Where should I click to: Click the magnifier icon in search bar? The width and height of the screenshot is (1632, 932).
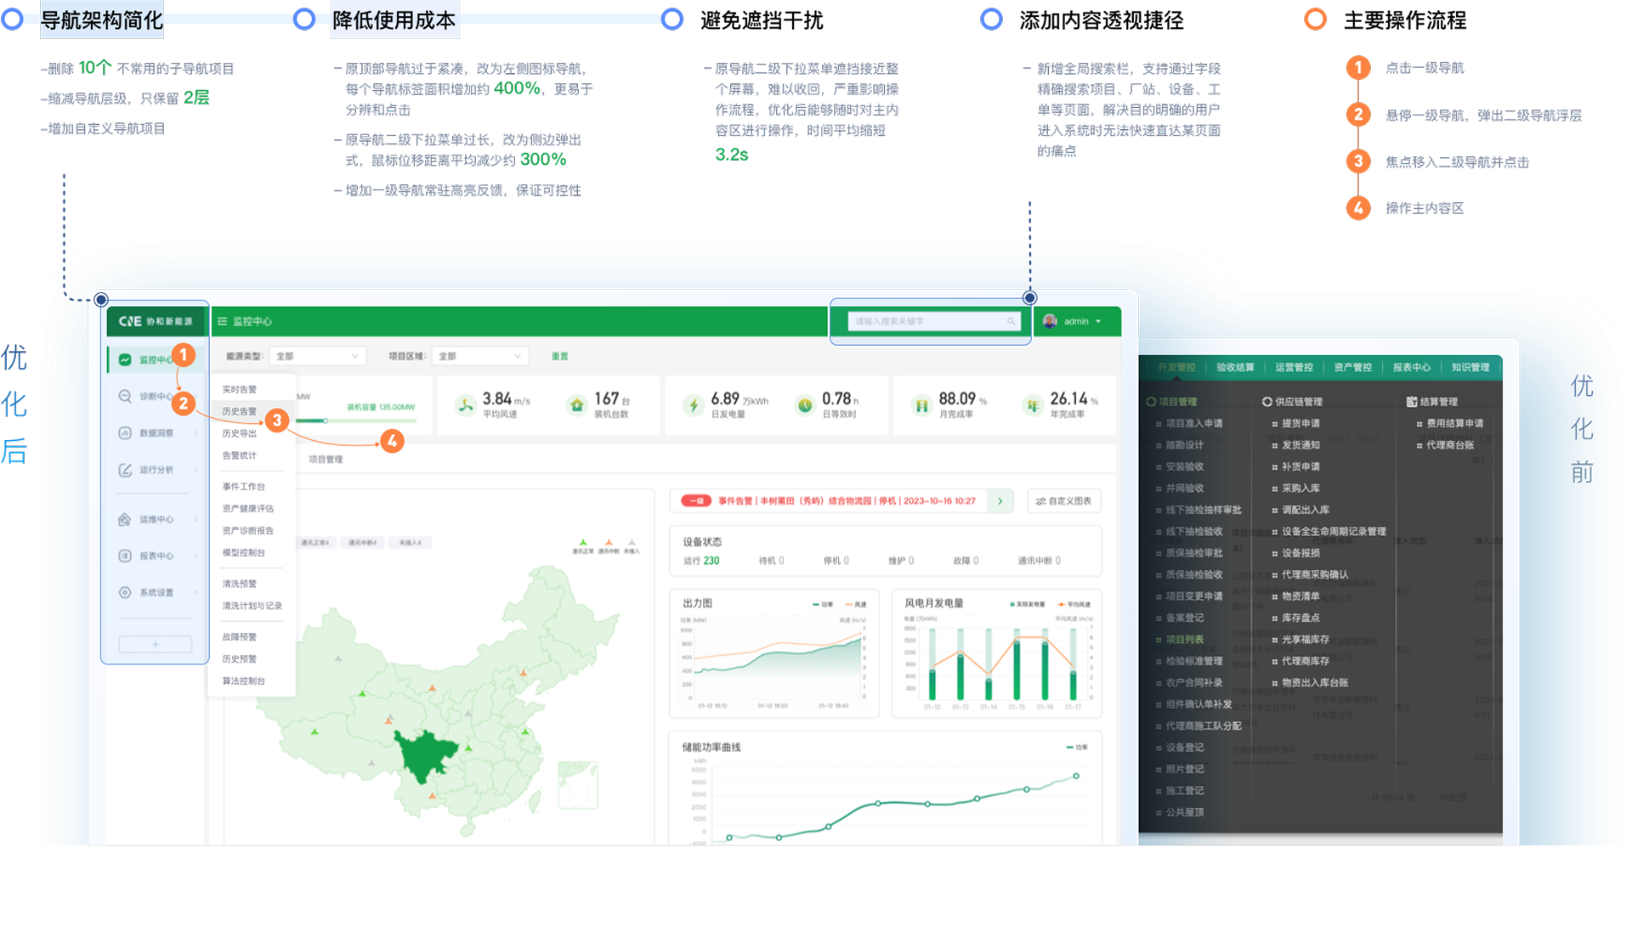click(x=1011, y=321)
